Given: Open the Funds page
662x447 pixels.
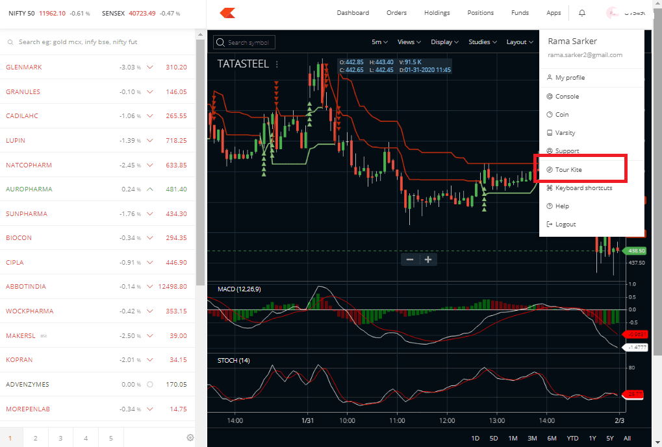Looking at the screenshot, I should [520, 13].
